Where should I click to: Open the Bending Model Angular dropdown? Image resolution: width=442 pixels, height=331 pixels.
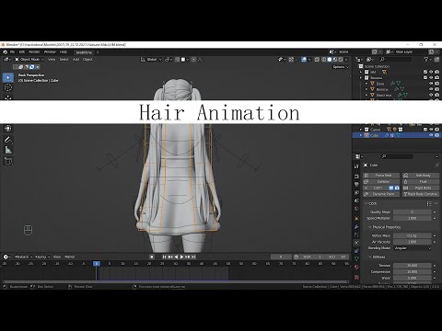point(413,248)
